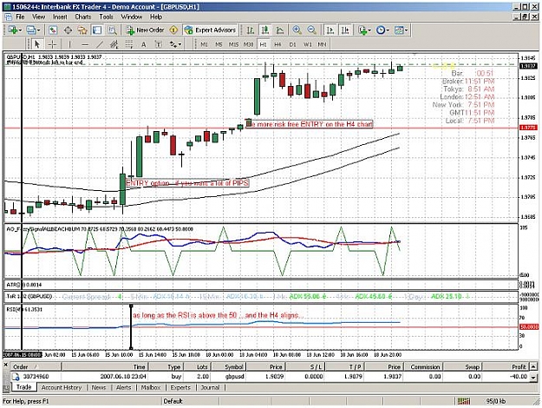
Task: Switch to the Account History tab
Action: tap(62, 387)
